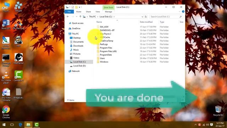Select the BridgeLab file on the desktop

click(18, 94)
